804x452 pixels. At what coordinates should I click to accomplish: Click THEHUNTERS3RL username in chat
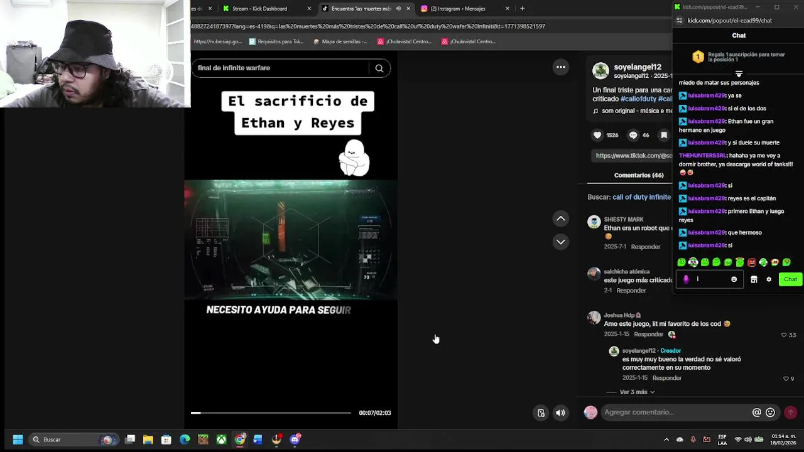tap(702, 156)
